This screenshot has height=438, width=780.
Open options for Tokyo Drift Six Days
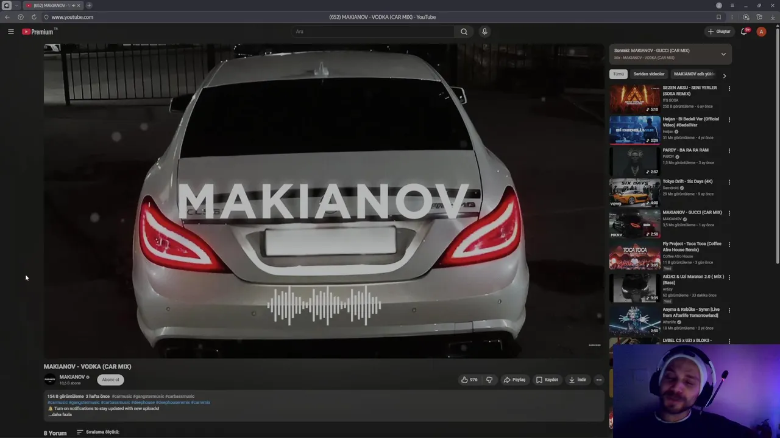coord(729,182)
